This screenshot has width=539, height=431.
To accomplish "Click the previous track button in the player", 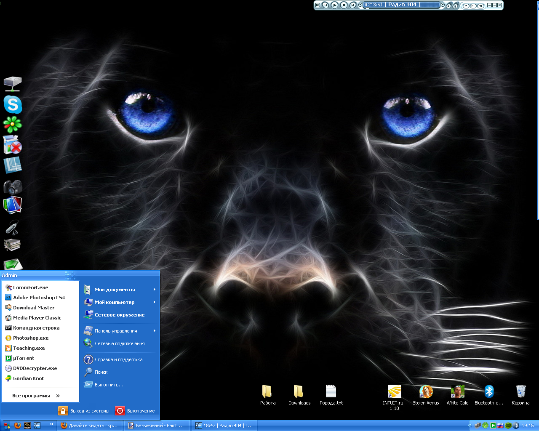I will point(326,5).
